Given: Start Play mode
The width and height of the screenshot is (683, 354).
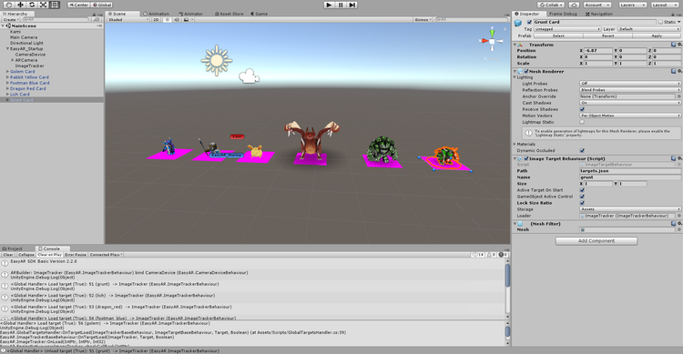Looking at the screenshot, I should [330, 5].
